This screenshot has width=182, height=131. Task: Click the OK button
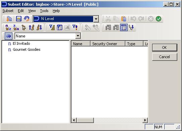click(x=165, y=47)
